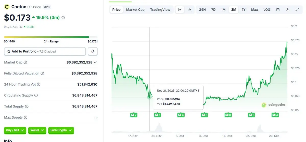The width and height of the screenshot is (306, 142).
Task: Switch to the TradingView tab
Action: 160,10
